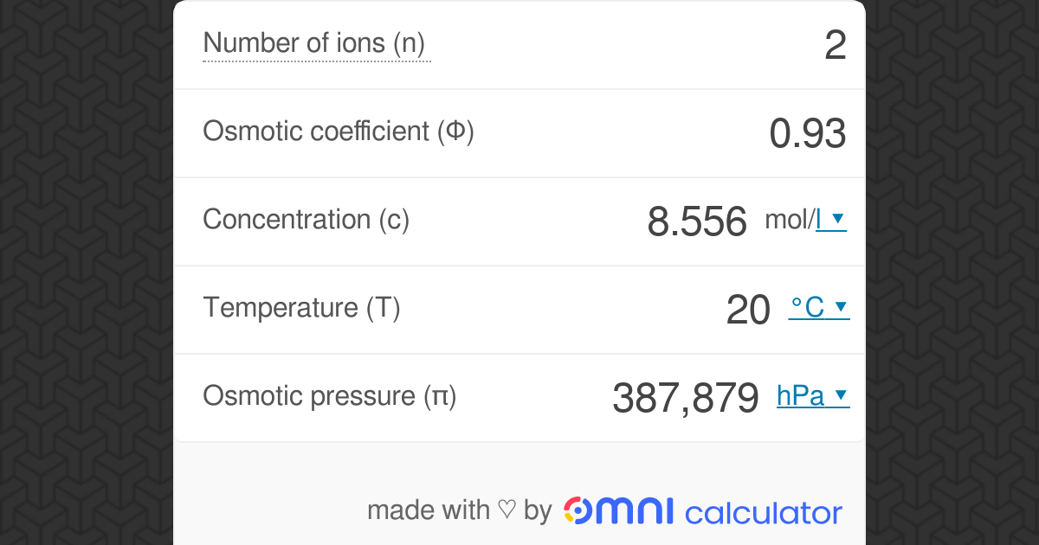The height and width of the screenshot is (545, 1039).
Task: Click the Osmotic coefficient row label
Action: coord(338,132)
